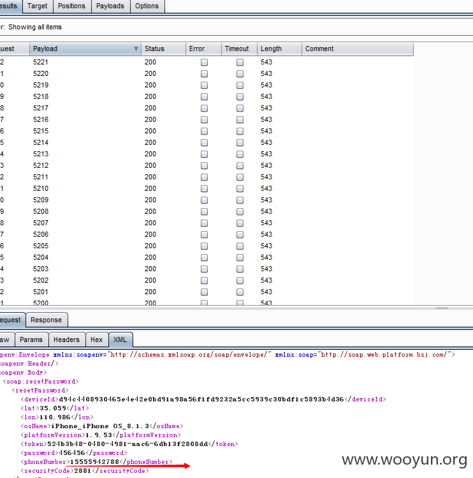Toggle Timeout checkbox for payload 5207
Image resolution: width=473 pixels, height=478 pixels.
pyautogui.click(x=240, y=223)
